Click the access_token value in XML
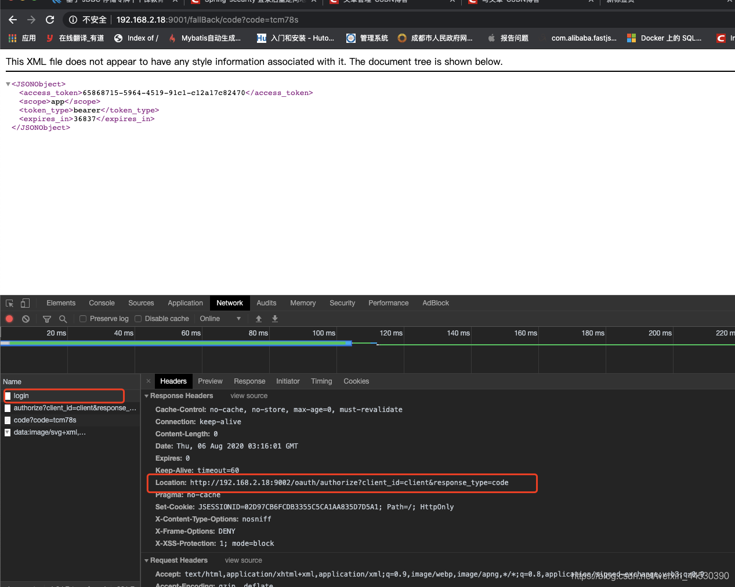Image resolution: width=735 pixels, height=587 pixels. click(164, 93)
